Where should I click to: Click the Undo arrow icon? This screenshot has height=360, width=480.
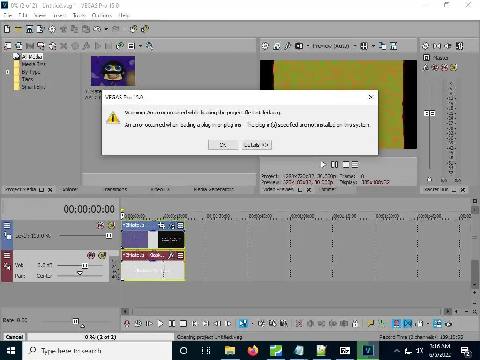tap(97, 29)
